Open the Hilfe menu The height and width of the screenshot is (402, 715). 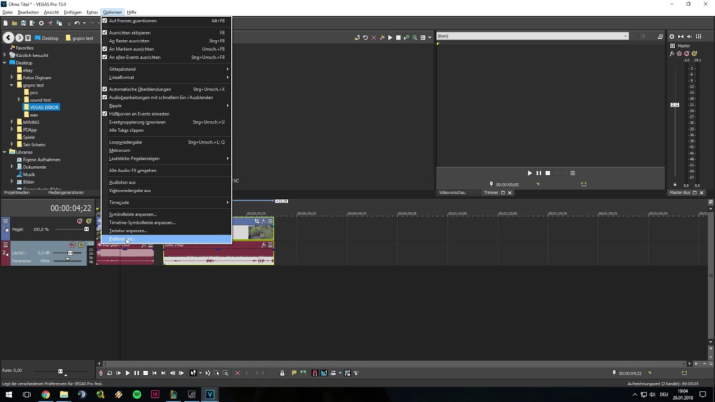131,12
